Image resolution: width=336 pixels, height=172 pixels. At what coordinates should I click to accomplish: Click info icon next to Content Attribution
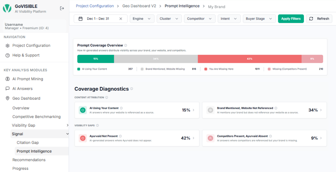106,97
